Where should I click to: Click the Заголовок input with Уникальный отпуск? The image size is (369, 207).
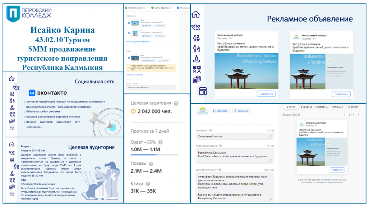[x=235, y=136]
